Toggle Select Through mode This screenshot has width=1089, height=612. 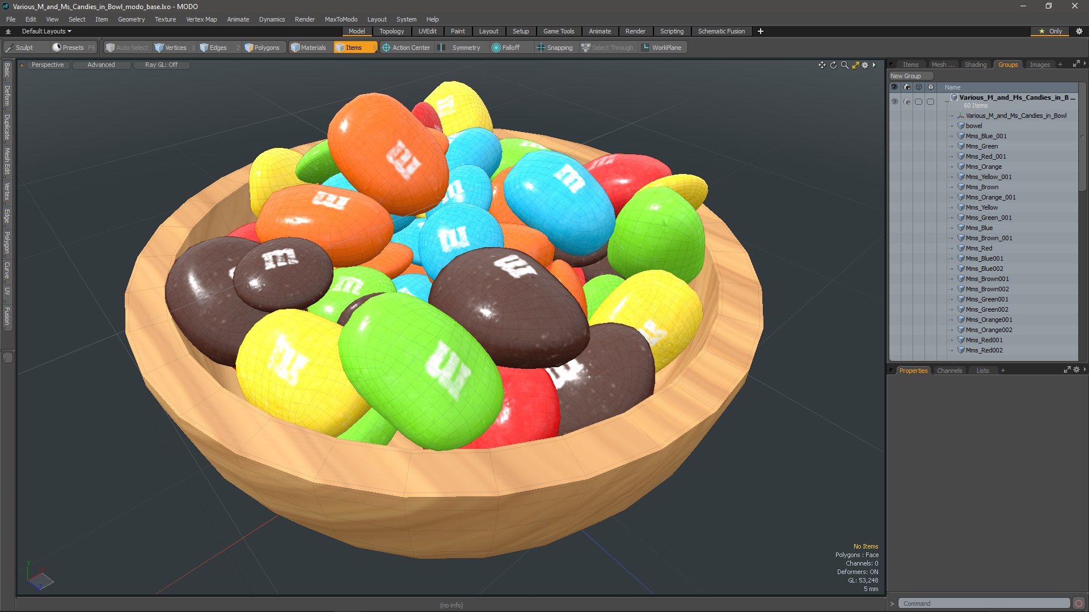[x=607, y=48]
